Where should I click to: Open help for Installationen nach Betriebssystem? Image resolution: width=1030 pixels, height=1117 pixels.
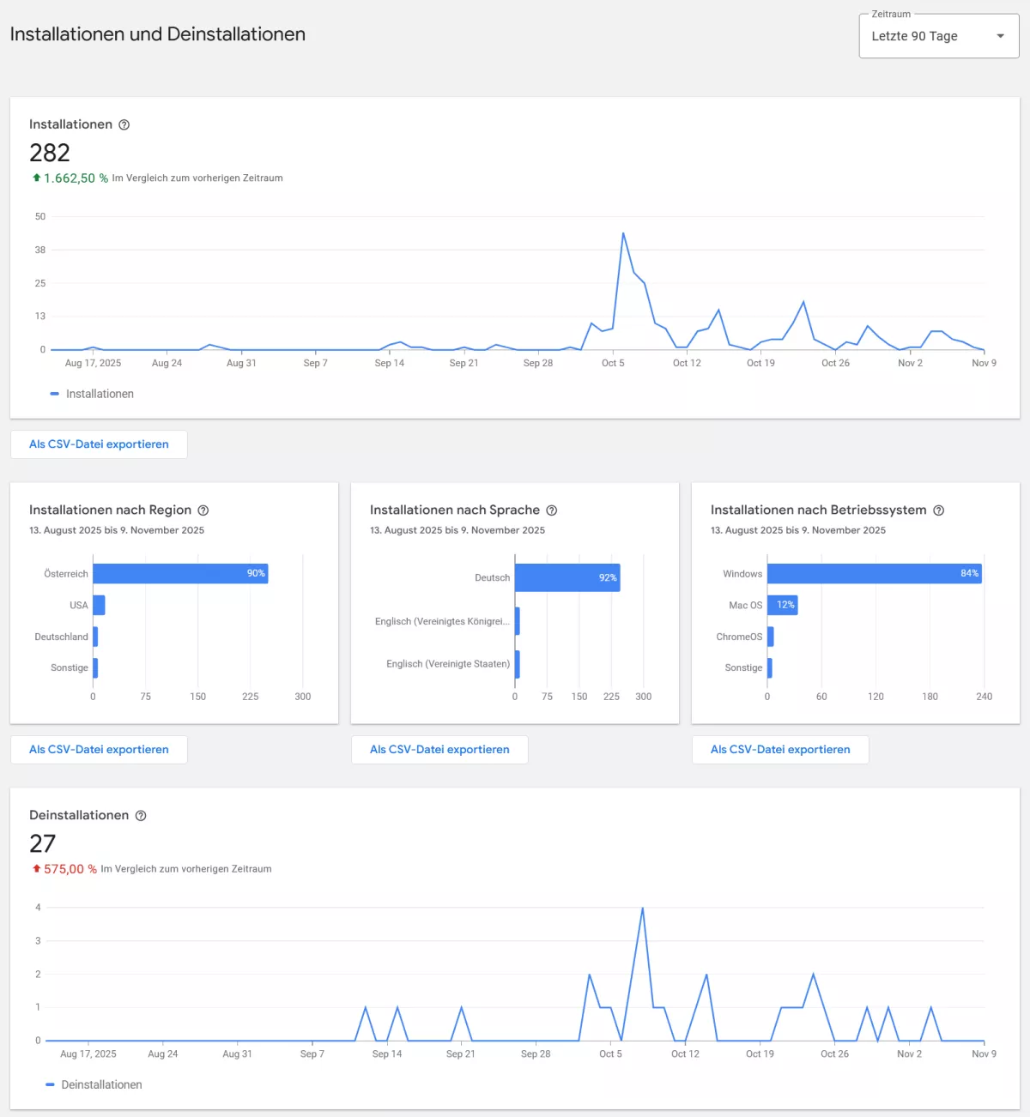click(938, 510)
